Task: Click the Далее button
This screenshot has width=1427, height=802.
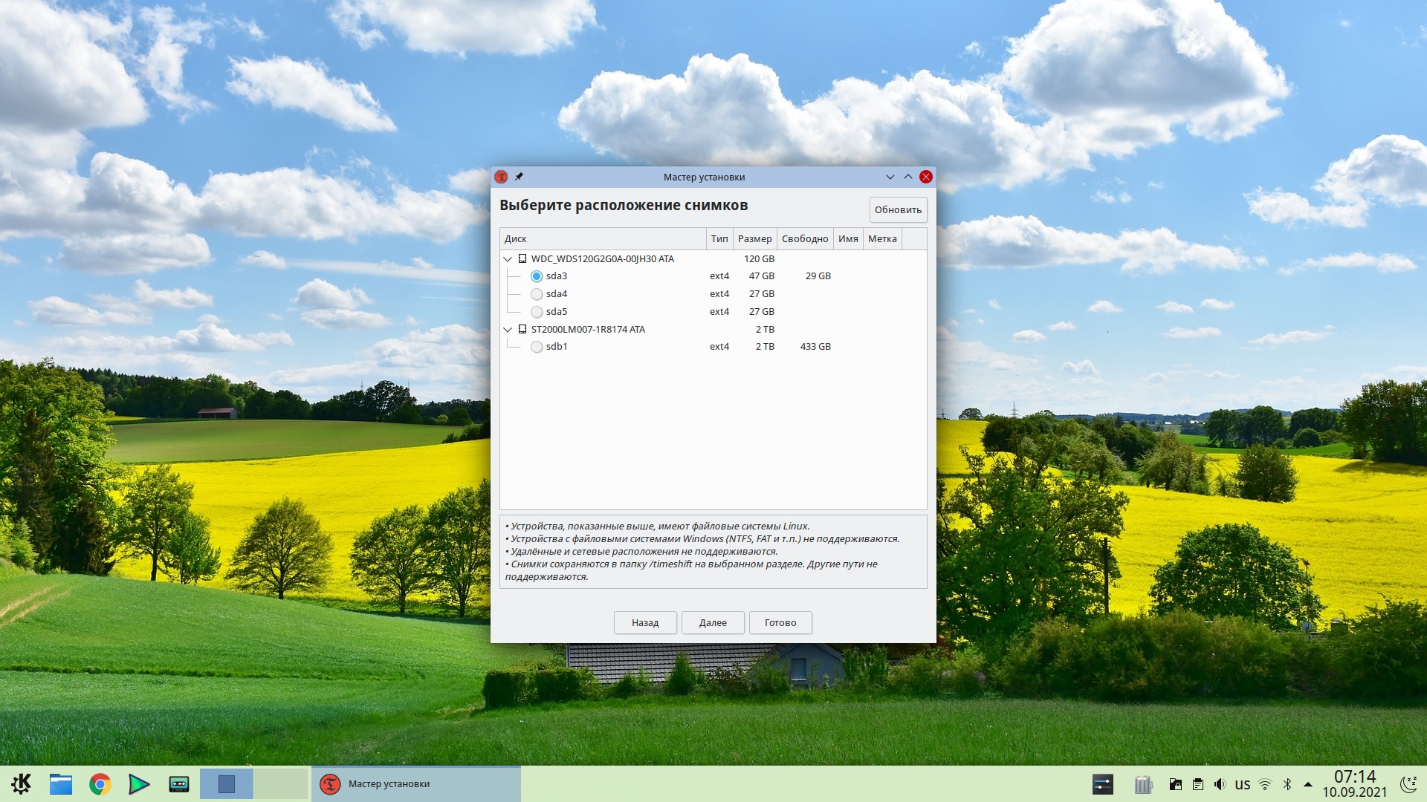Action: tap(713, 622)
